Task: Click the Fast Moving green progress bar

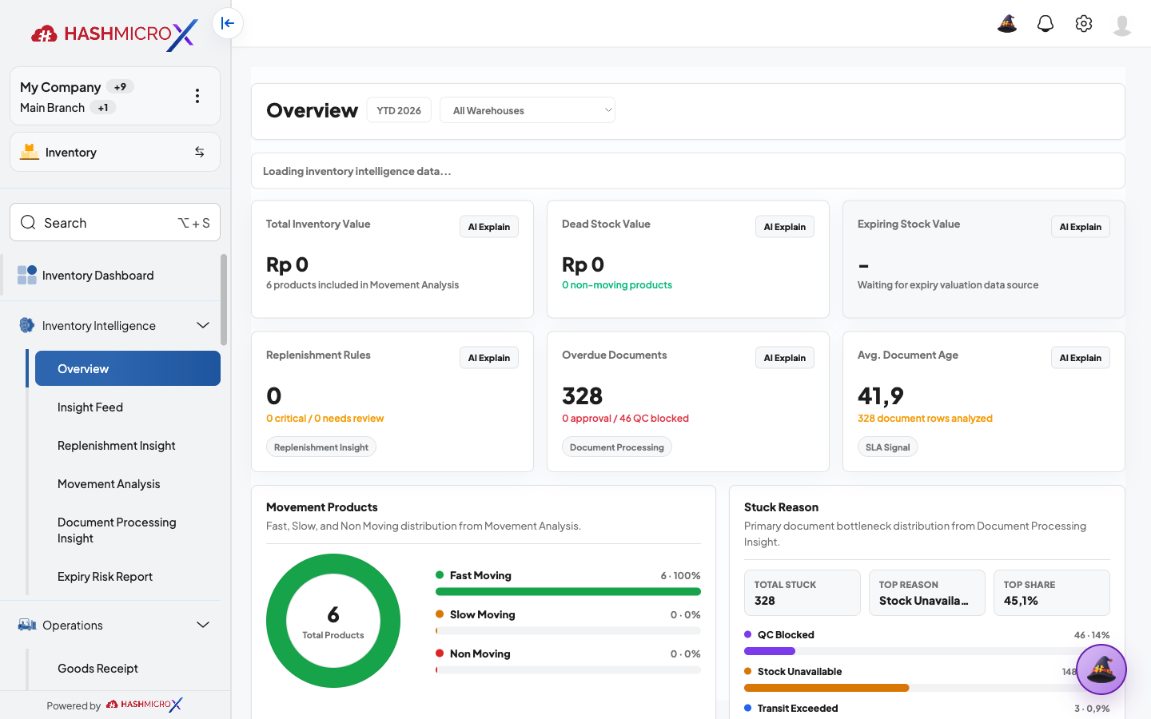Action: coord(568,592)
